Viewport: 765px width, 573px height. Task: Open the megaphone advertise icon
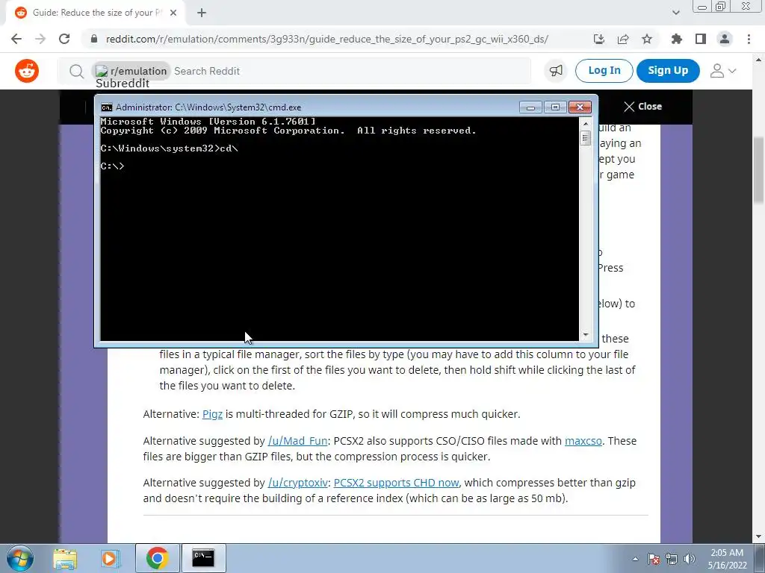coord(556,71)
